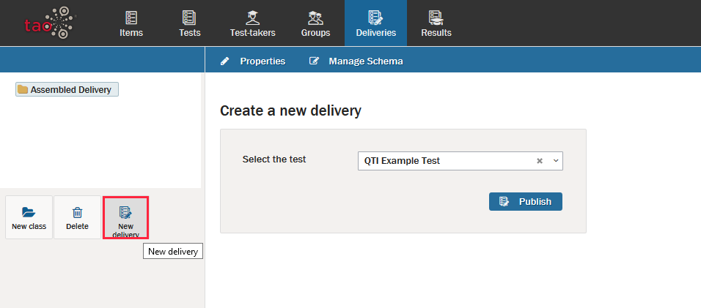Open the Results section icon
Screen dimensions: 701x308
[x=436, y=18]
